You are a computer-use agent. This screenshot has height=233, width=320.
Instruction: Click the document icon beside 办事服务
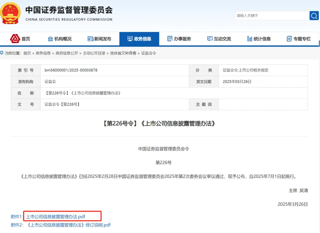pos(170,38)
